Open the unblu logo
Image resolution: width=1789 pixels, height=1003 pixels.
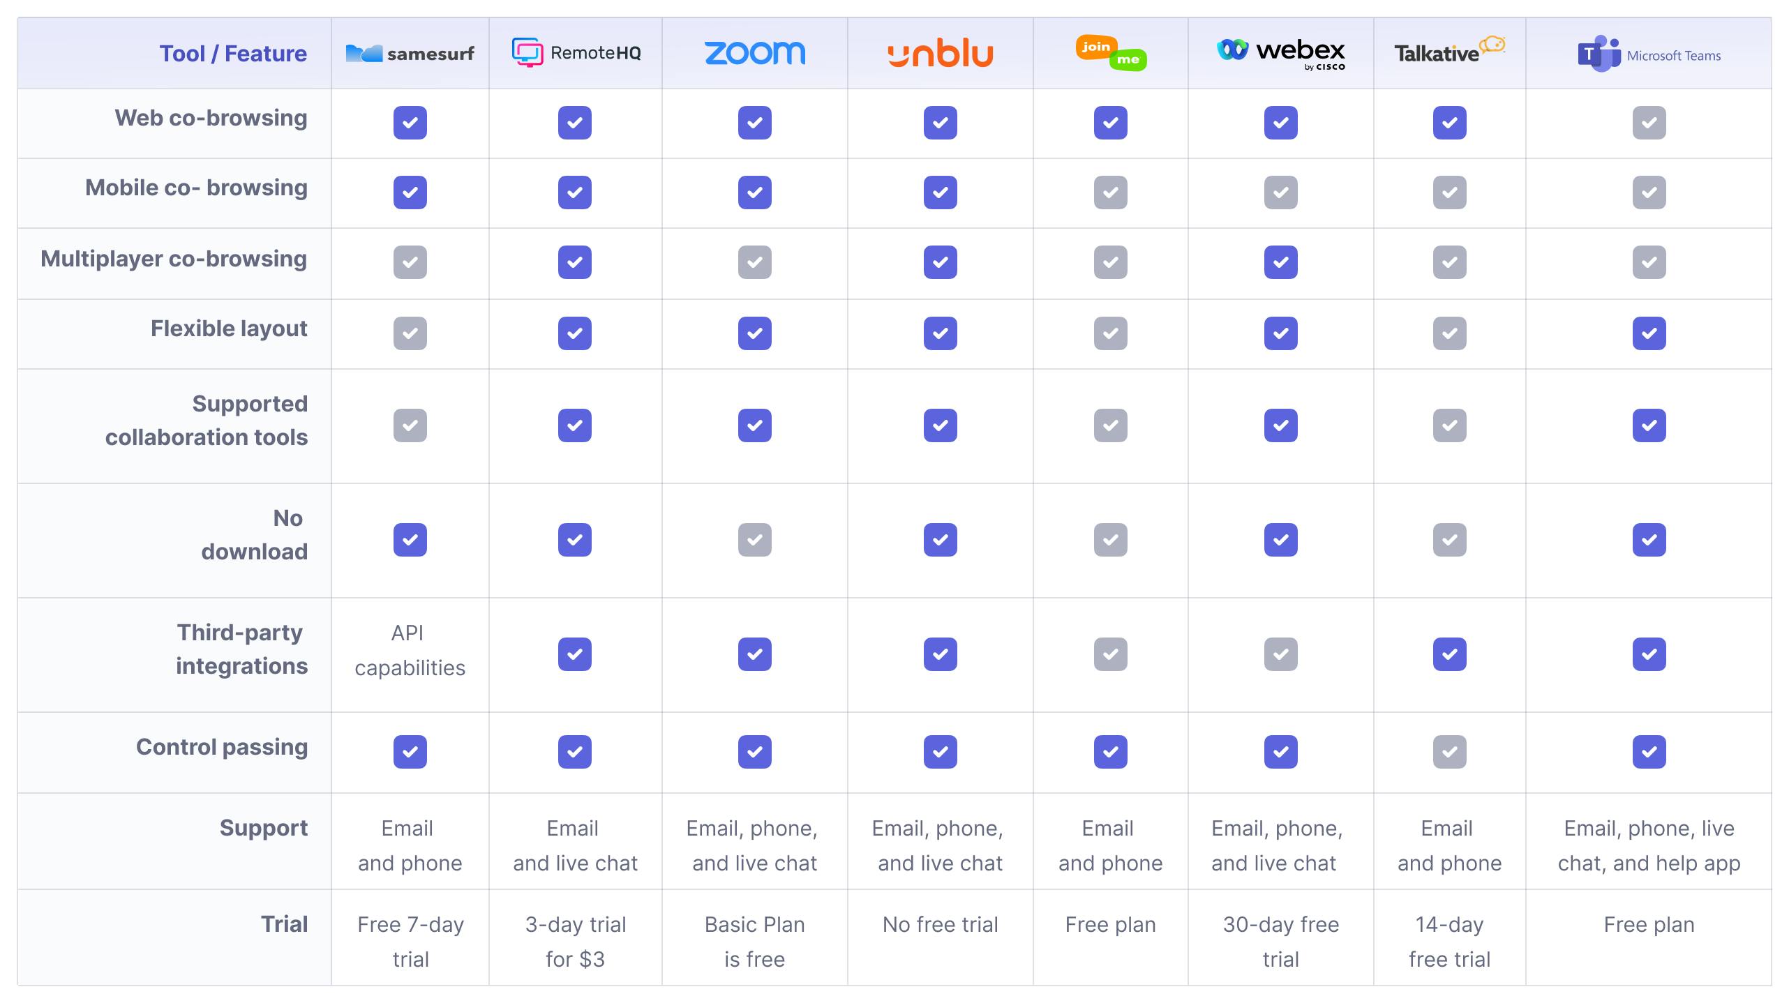point(940,54)
